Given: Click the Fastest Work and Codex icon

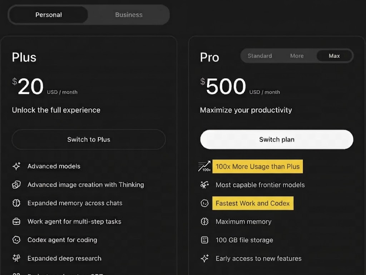Looking at the screenshot, I should (x=204, y=203).
